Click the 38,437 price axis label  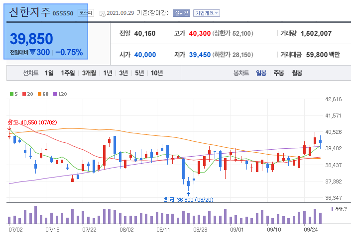[x=333, y=165]
